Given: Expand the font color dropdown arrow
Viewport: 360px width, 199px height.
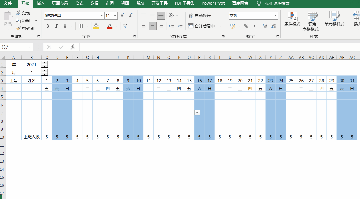Looking at the screenshot, I should tap(116, 26).
